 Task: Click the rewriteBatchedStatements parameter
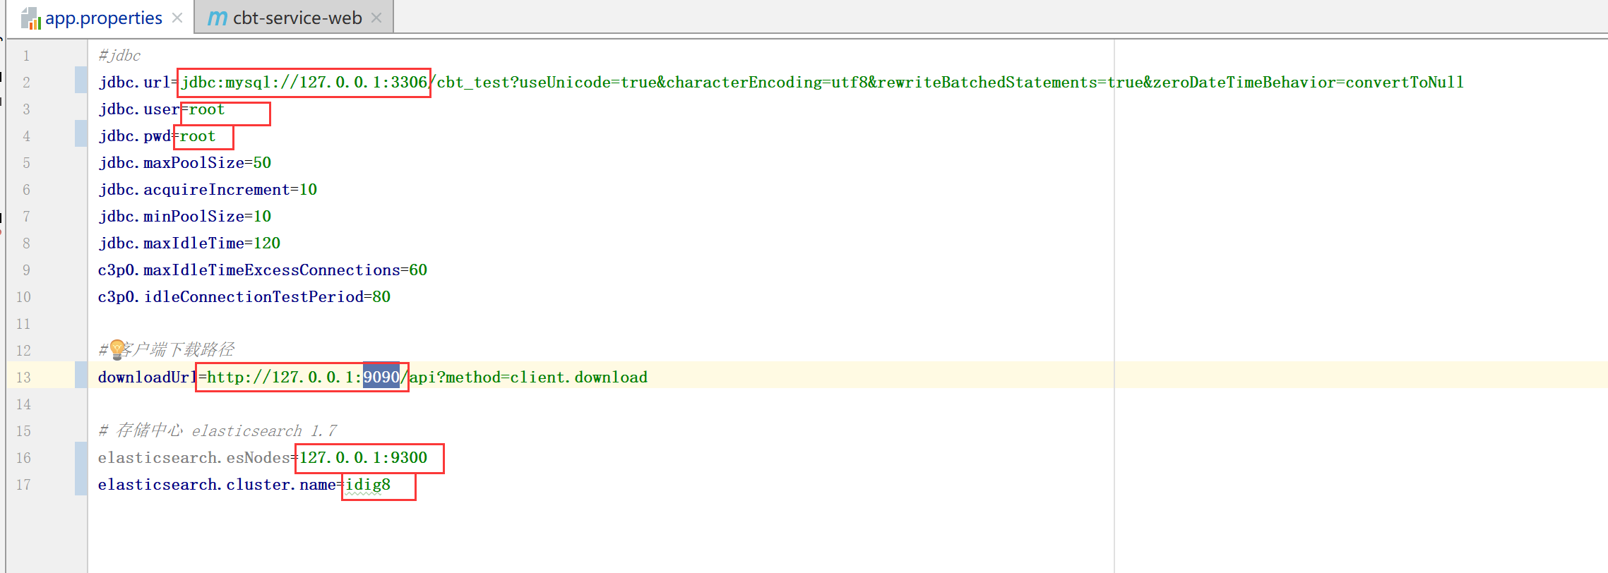pos(987,82)
